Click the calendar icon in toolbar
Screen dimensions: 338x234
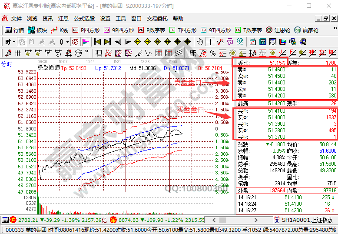tap(253, 42)
